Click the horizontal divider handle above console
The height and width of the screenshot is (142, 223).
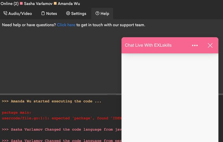[111, 94]
